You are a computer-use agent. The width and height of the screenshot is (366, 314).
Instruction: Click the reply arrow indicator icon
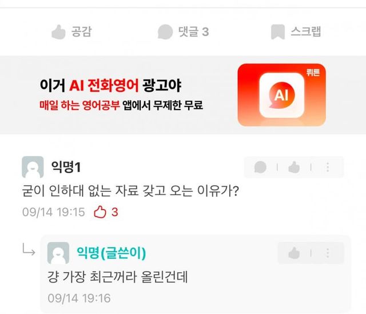point(29,249)
